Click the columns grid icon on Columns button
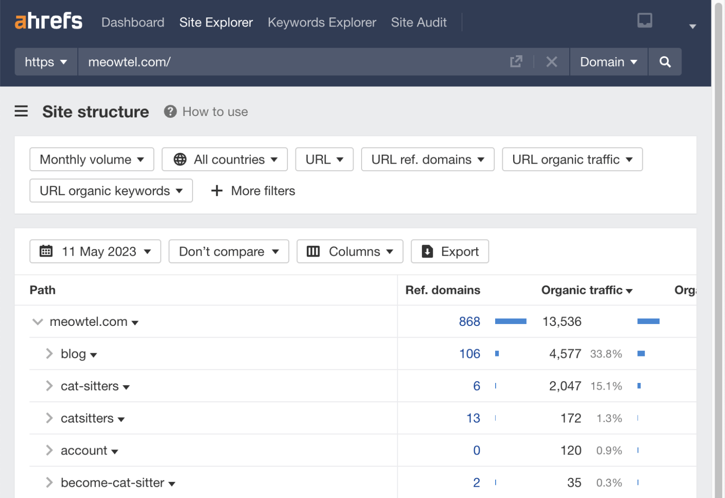 [313, 251]
